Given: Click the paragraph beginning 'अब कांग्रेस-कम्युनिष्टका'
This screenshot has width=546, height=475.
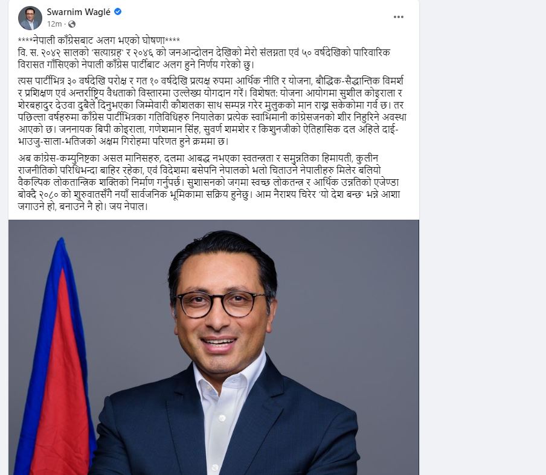Looking at the screenshot, I should coord(209,182).
